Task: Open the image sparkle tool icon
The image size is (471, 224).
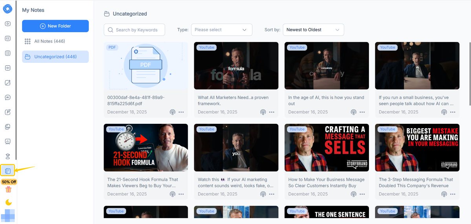Action: pyautogui.click(x=7, y=83)
